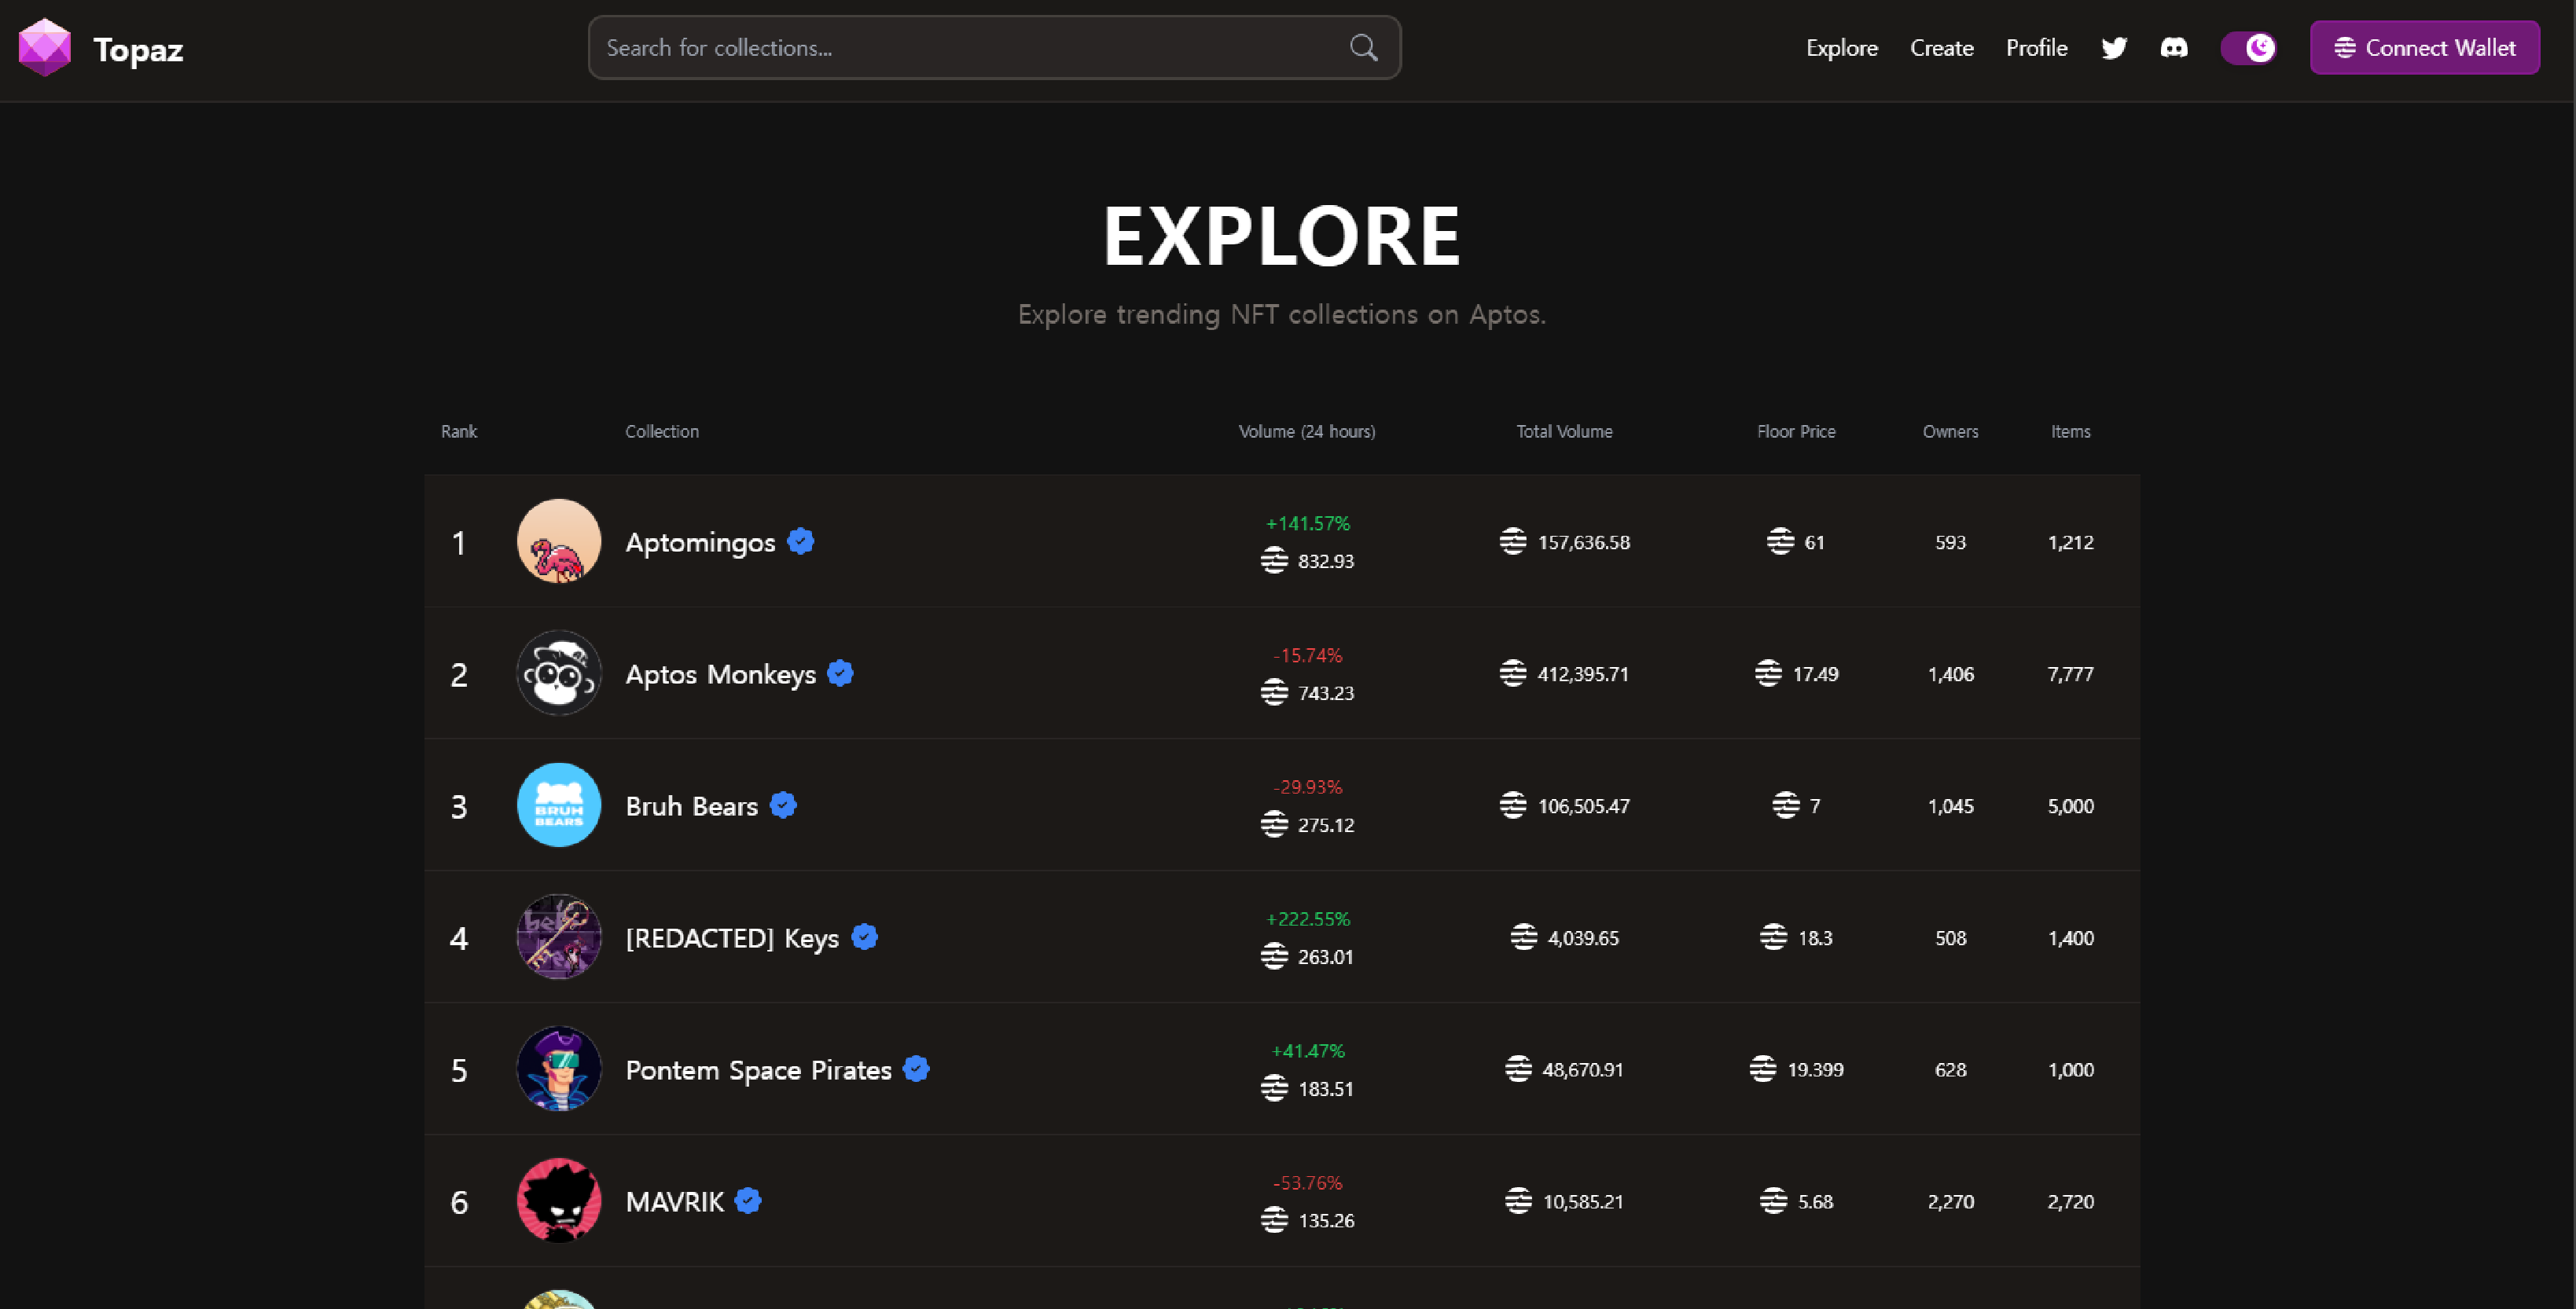This screenshot has height=1309, width=2576.
Task: Click Aptomingos verified badge icon
Action: click(x=800, y=541)
